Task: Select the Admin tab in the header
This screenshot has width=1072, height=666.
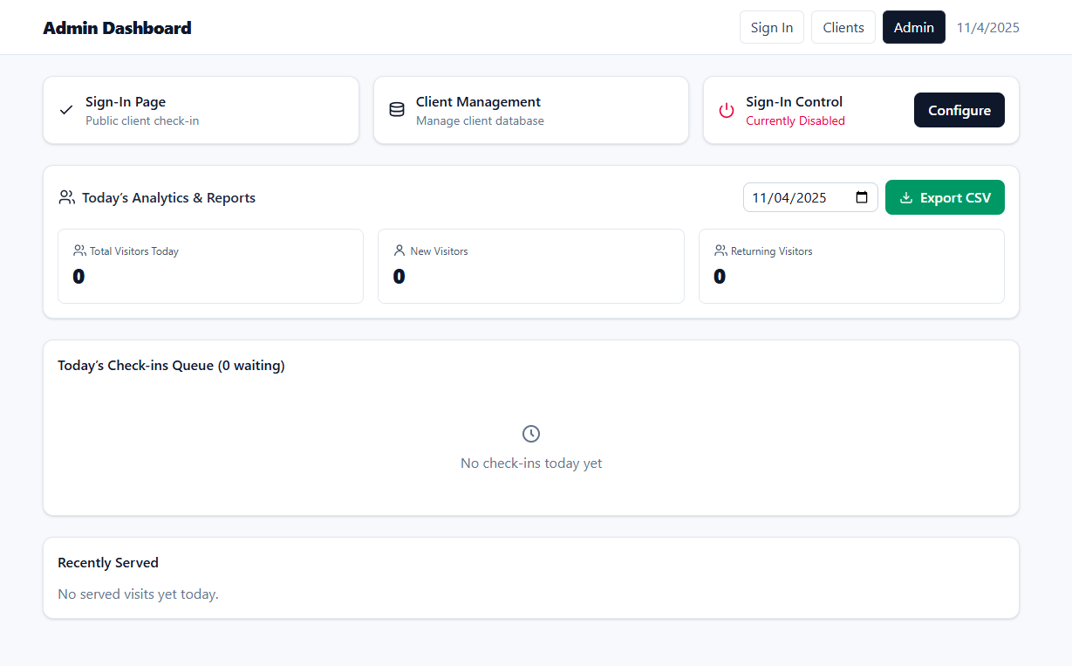Action: click(x=913, y=27)
